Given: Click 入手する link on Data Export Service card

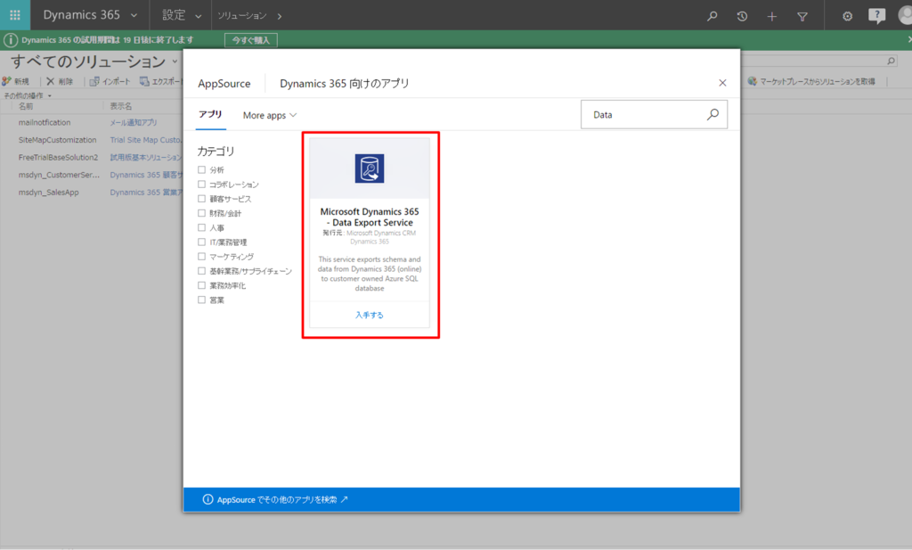Looking at the screenshot, I should click(370, 315).
